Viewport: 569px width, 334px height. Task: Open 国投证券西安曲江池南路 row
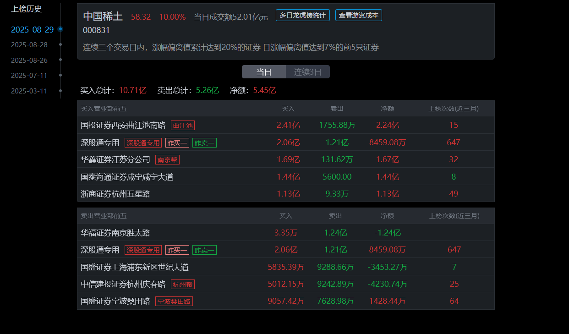tap(286, 125)
